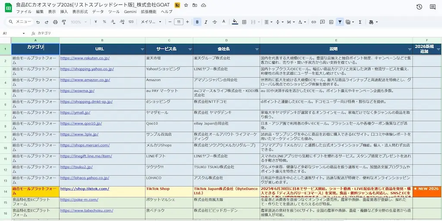Open the 2026新規追加 column filter dropdown

click(439, 49)
